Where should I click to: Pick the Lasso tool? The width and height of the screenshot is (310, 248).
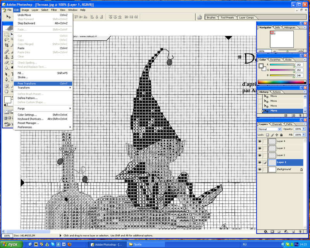coord(7,40)
